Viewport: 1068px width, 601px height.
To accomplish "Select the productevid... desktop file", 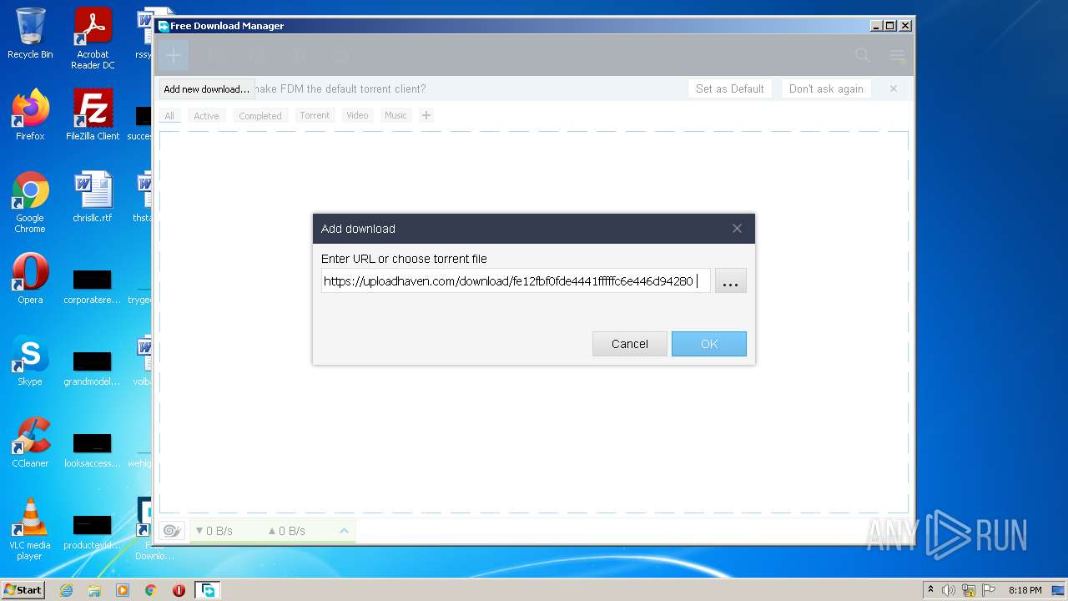I will click(93, 530).
